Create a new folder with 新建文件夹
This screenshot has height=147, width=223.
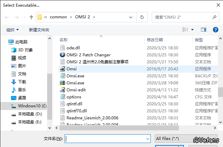coord(39,30)
